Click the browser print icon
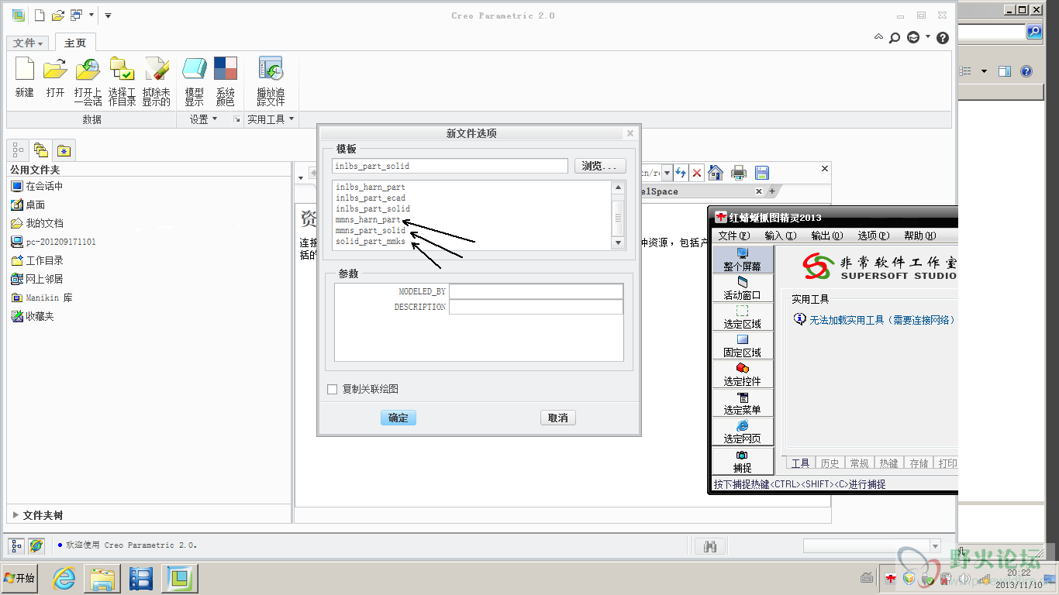This screenshot has width=1059, height=595. point(739,173)
